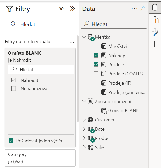Collapse the Filtry pane with double chevron
The height and width of the screenshot is (168, 161).
[x=72, y=9]
